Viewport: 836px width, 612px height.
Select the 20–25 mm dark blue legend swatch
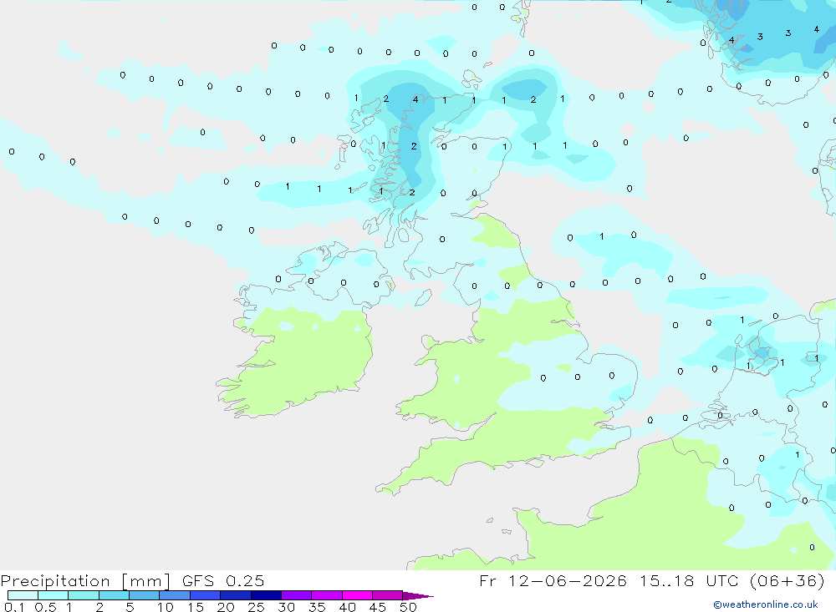point(235,595)
